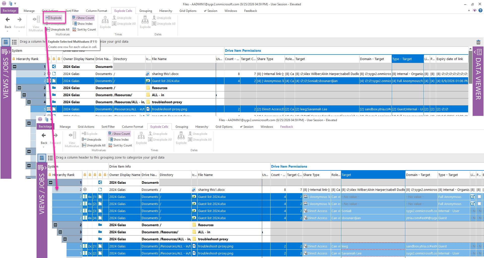Screen dimensions: 484x258
Task: Click Unexplode multivalues in lower window
Action: point(92,140)
